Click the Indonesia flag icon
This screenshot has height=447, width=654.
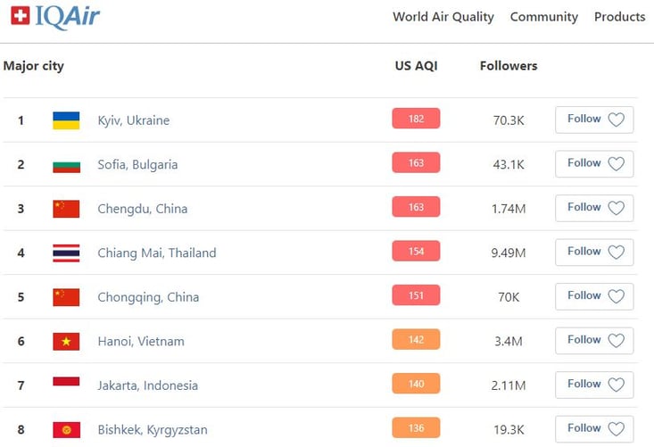[66, 382]
